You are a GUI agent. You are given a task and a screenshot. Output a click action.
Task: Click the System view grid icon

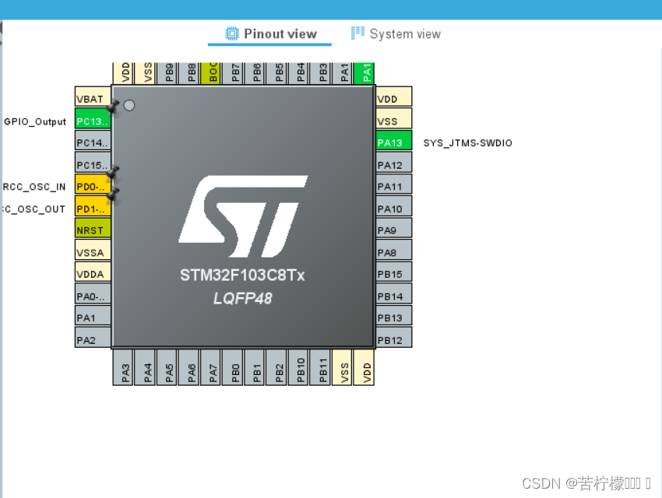pos(357,33)
